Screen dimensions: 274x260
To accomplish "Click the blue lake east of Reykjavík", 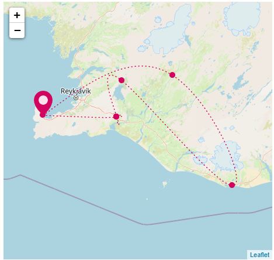I will click(118, 93).
